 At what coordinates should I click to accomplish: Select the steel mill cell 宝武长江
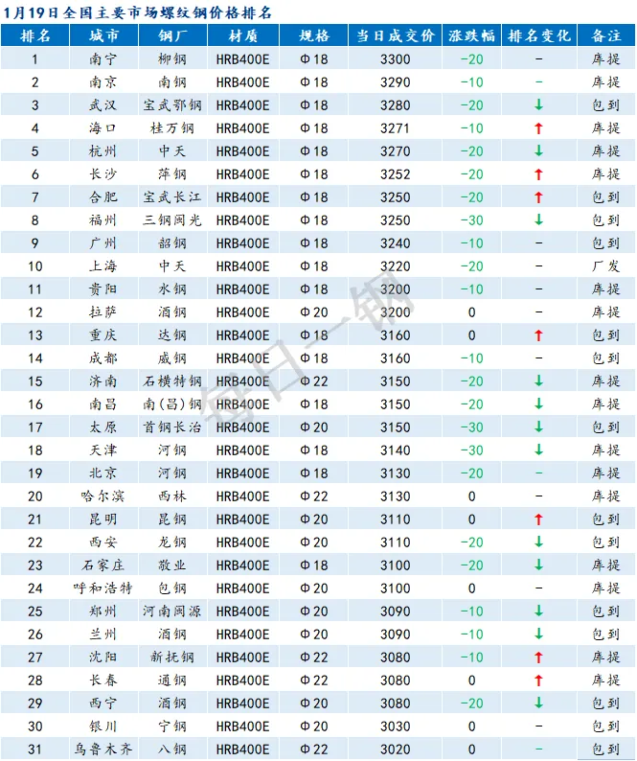(x=172, y=197)
